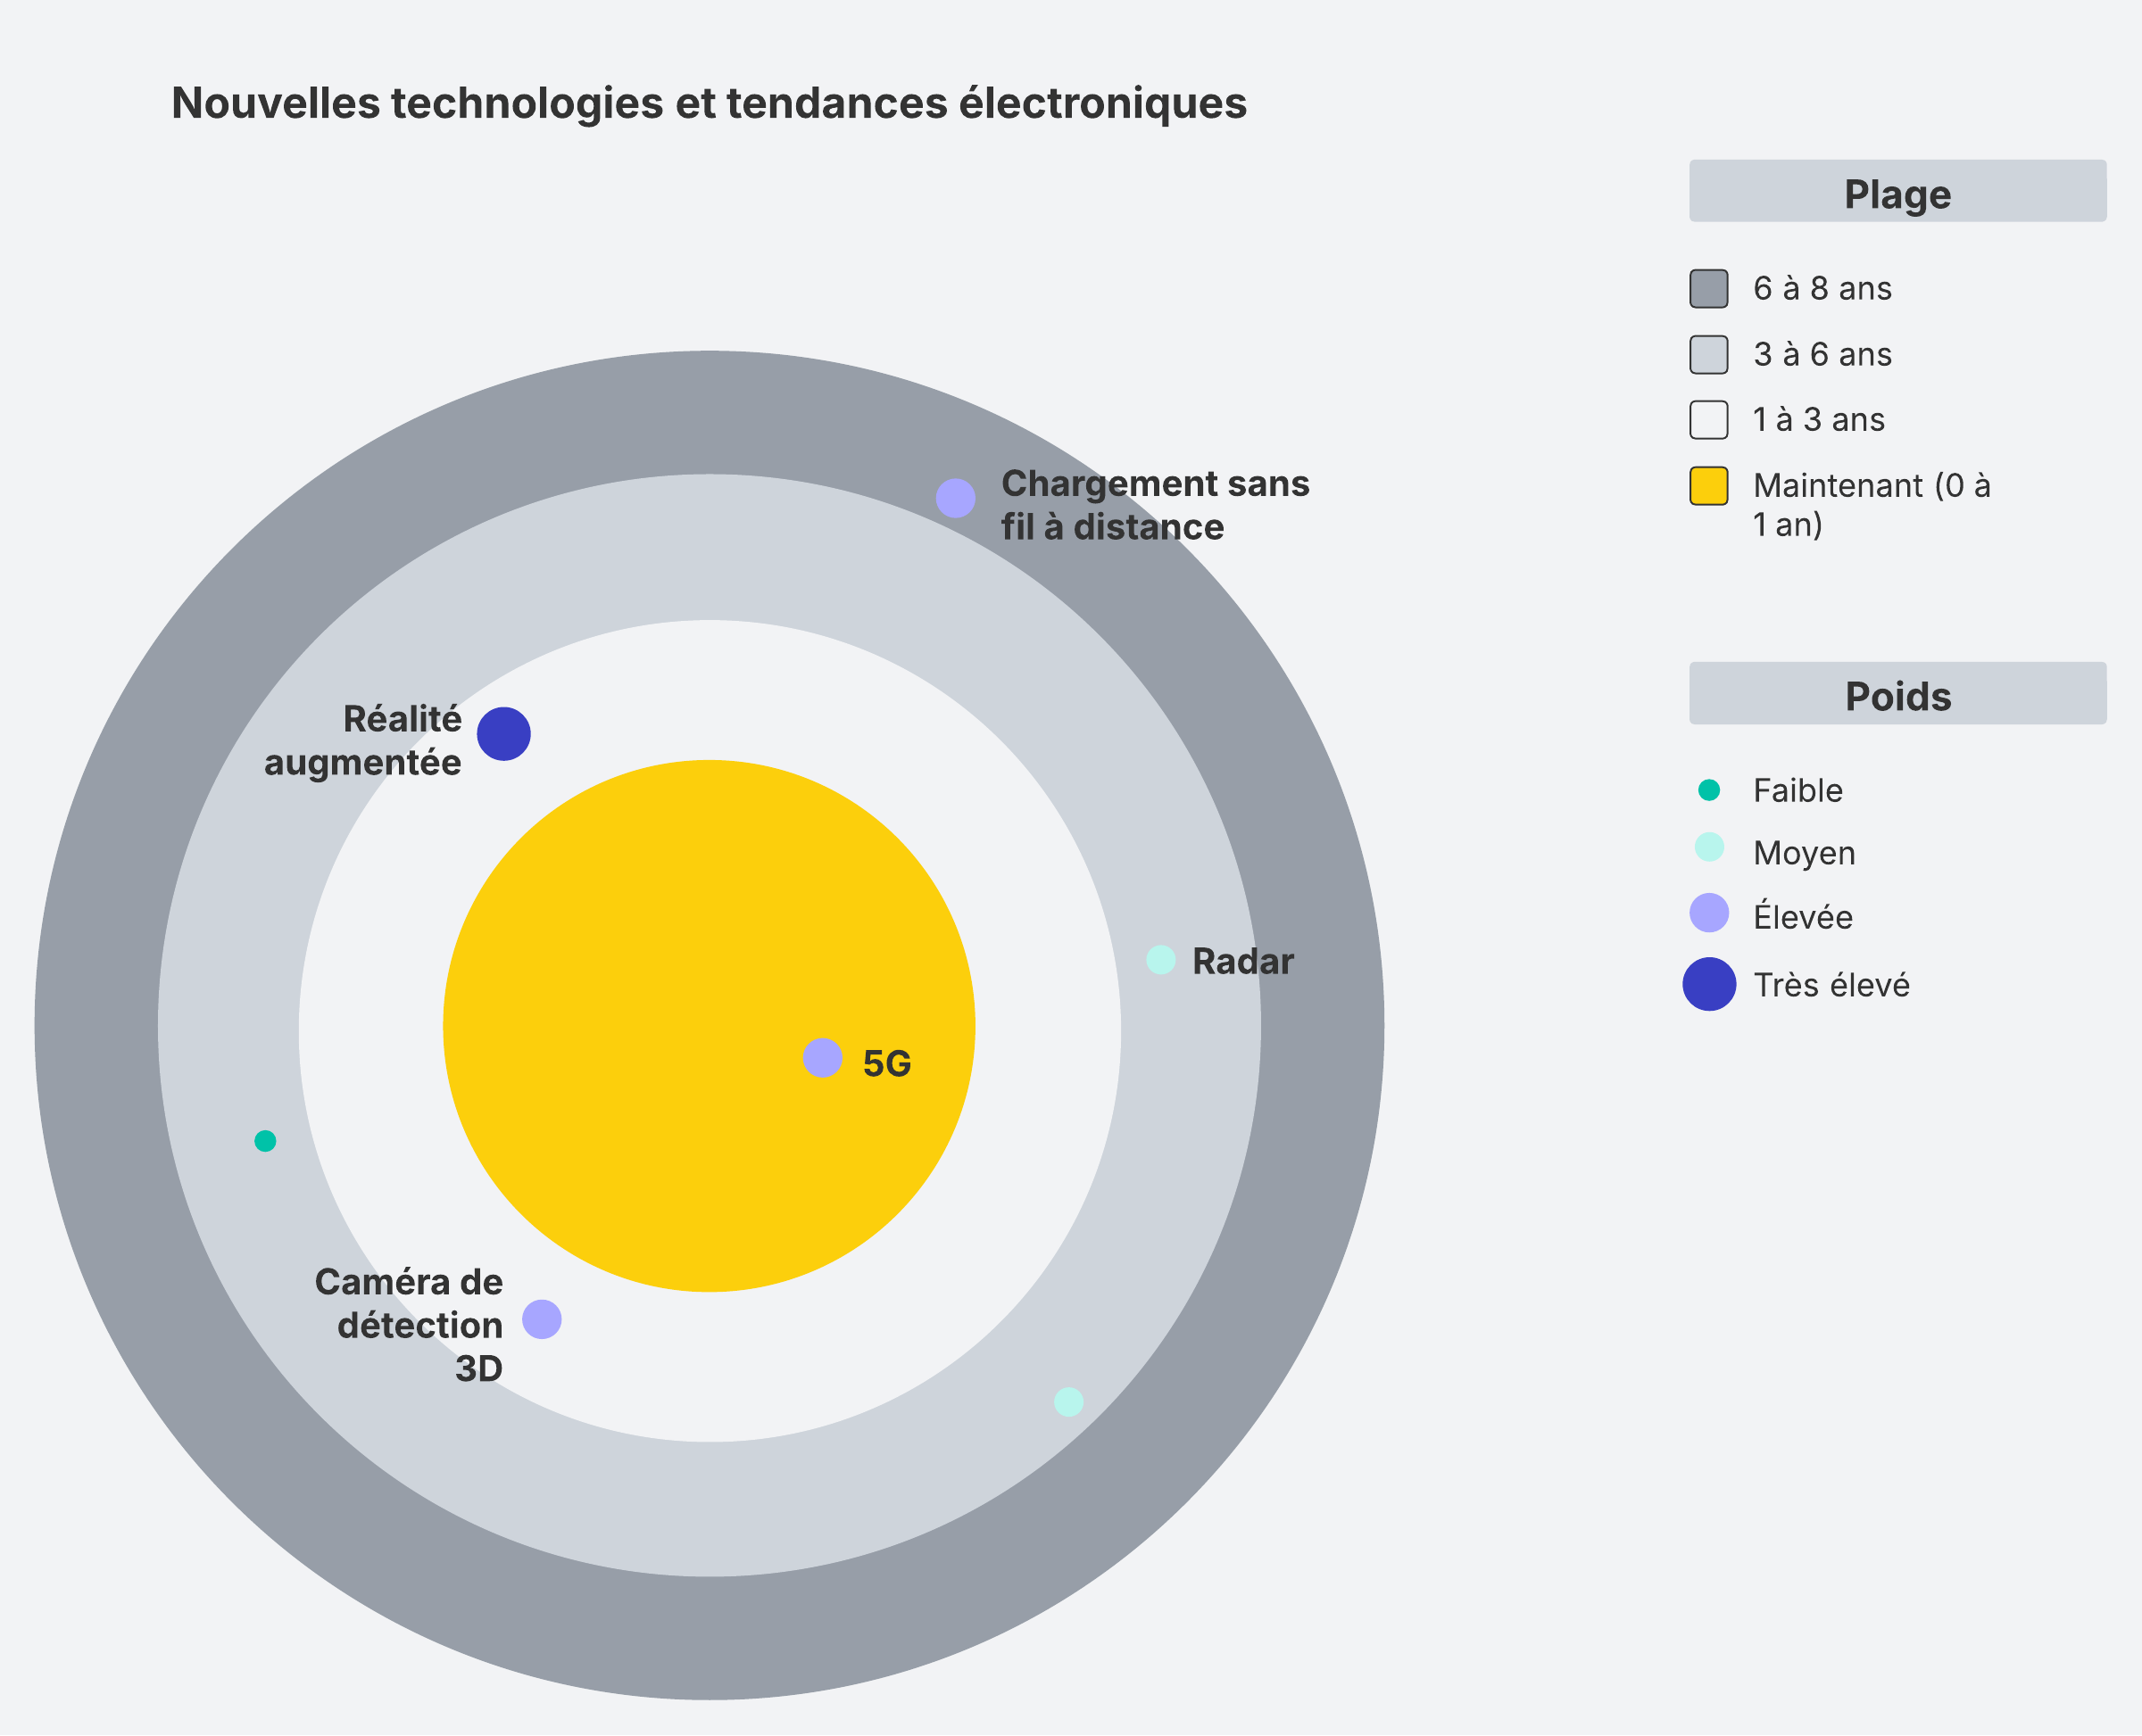Click the Plage legend header
Image resolution: width=2142 pixels, height=1736 pixels.
[x=1897, y=192]
